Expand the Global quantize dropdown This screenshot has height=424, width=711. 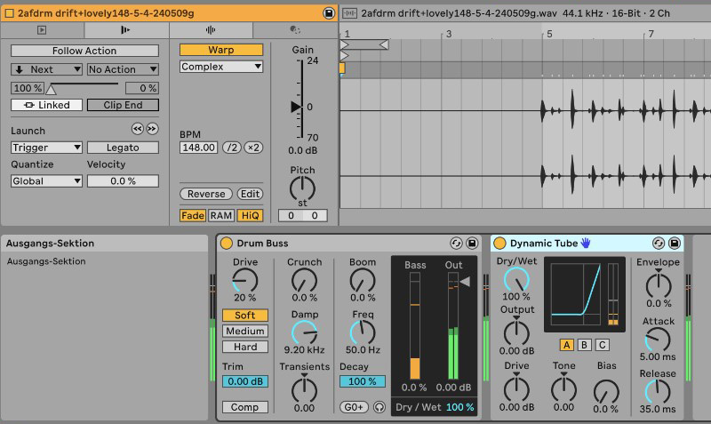click(46, 180)
